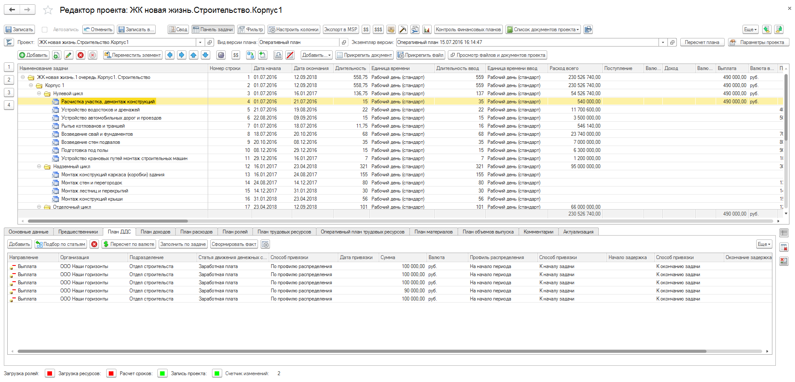This screenshot has height=382, width=795.
Task: Open the План материалов tab
Action: pyautogui.click(x=433, y=232)
